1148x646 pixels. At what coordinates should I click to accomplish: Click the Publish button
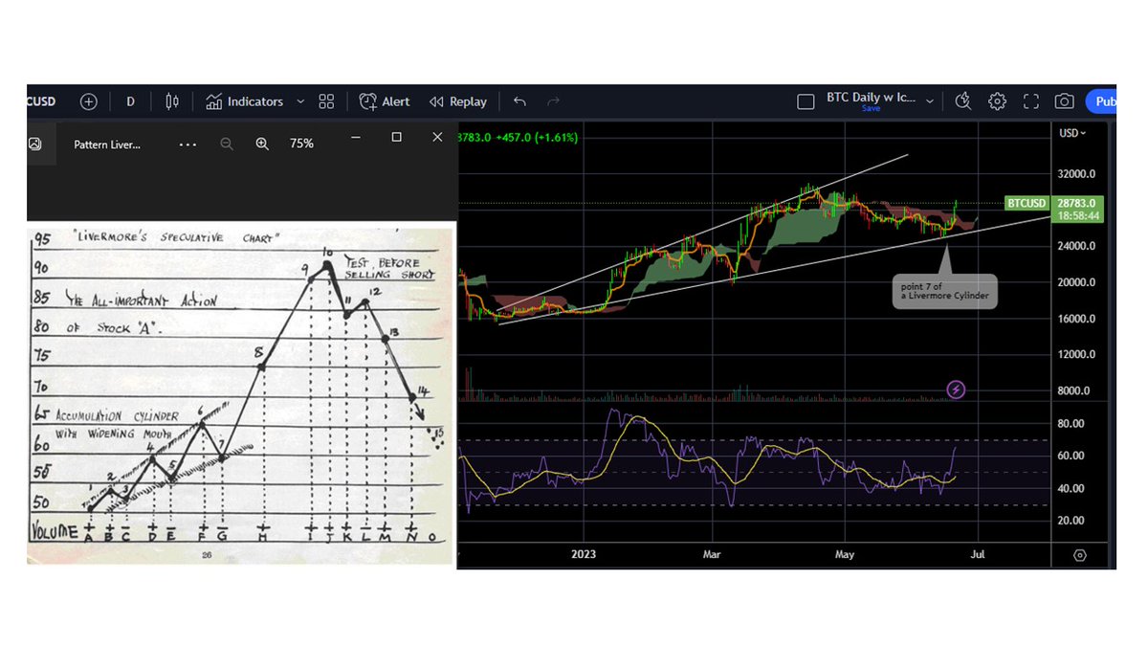(1102, 101)
